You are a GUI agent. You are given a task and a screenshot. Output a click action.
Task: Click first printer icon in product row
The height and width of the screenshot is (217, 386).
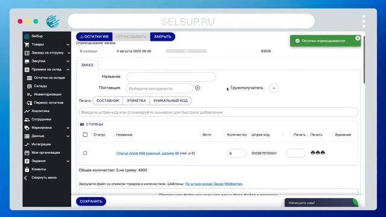pyautogui.click(x=312, y=153)
